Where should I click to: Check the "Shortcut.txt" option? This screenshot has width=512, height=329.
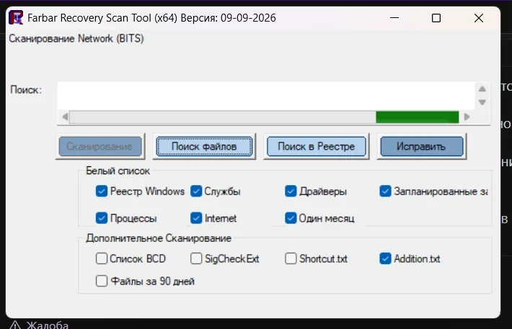tap(291, 258)
